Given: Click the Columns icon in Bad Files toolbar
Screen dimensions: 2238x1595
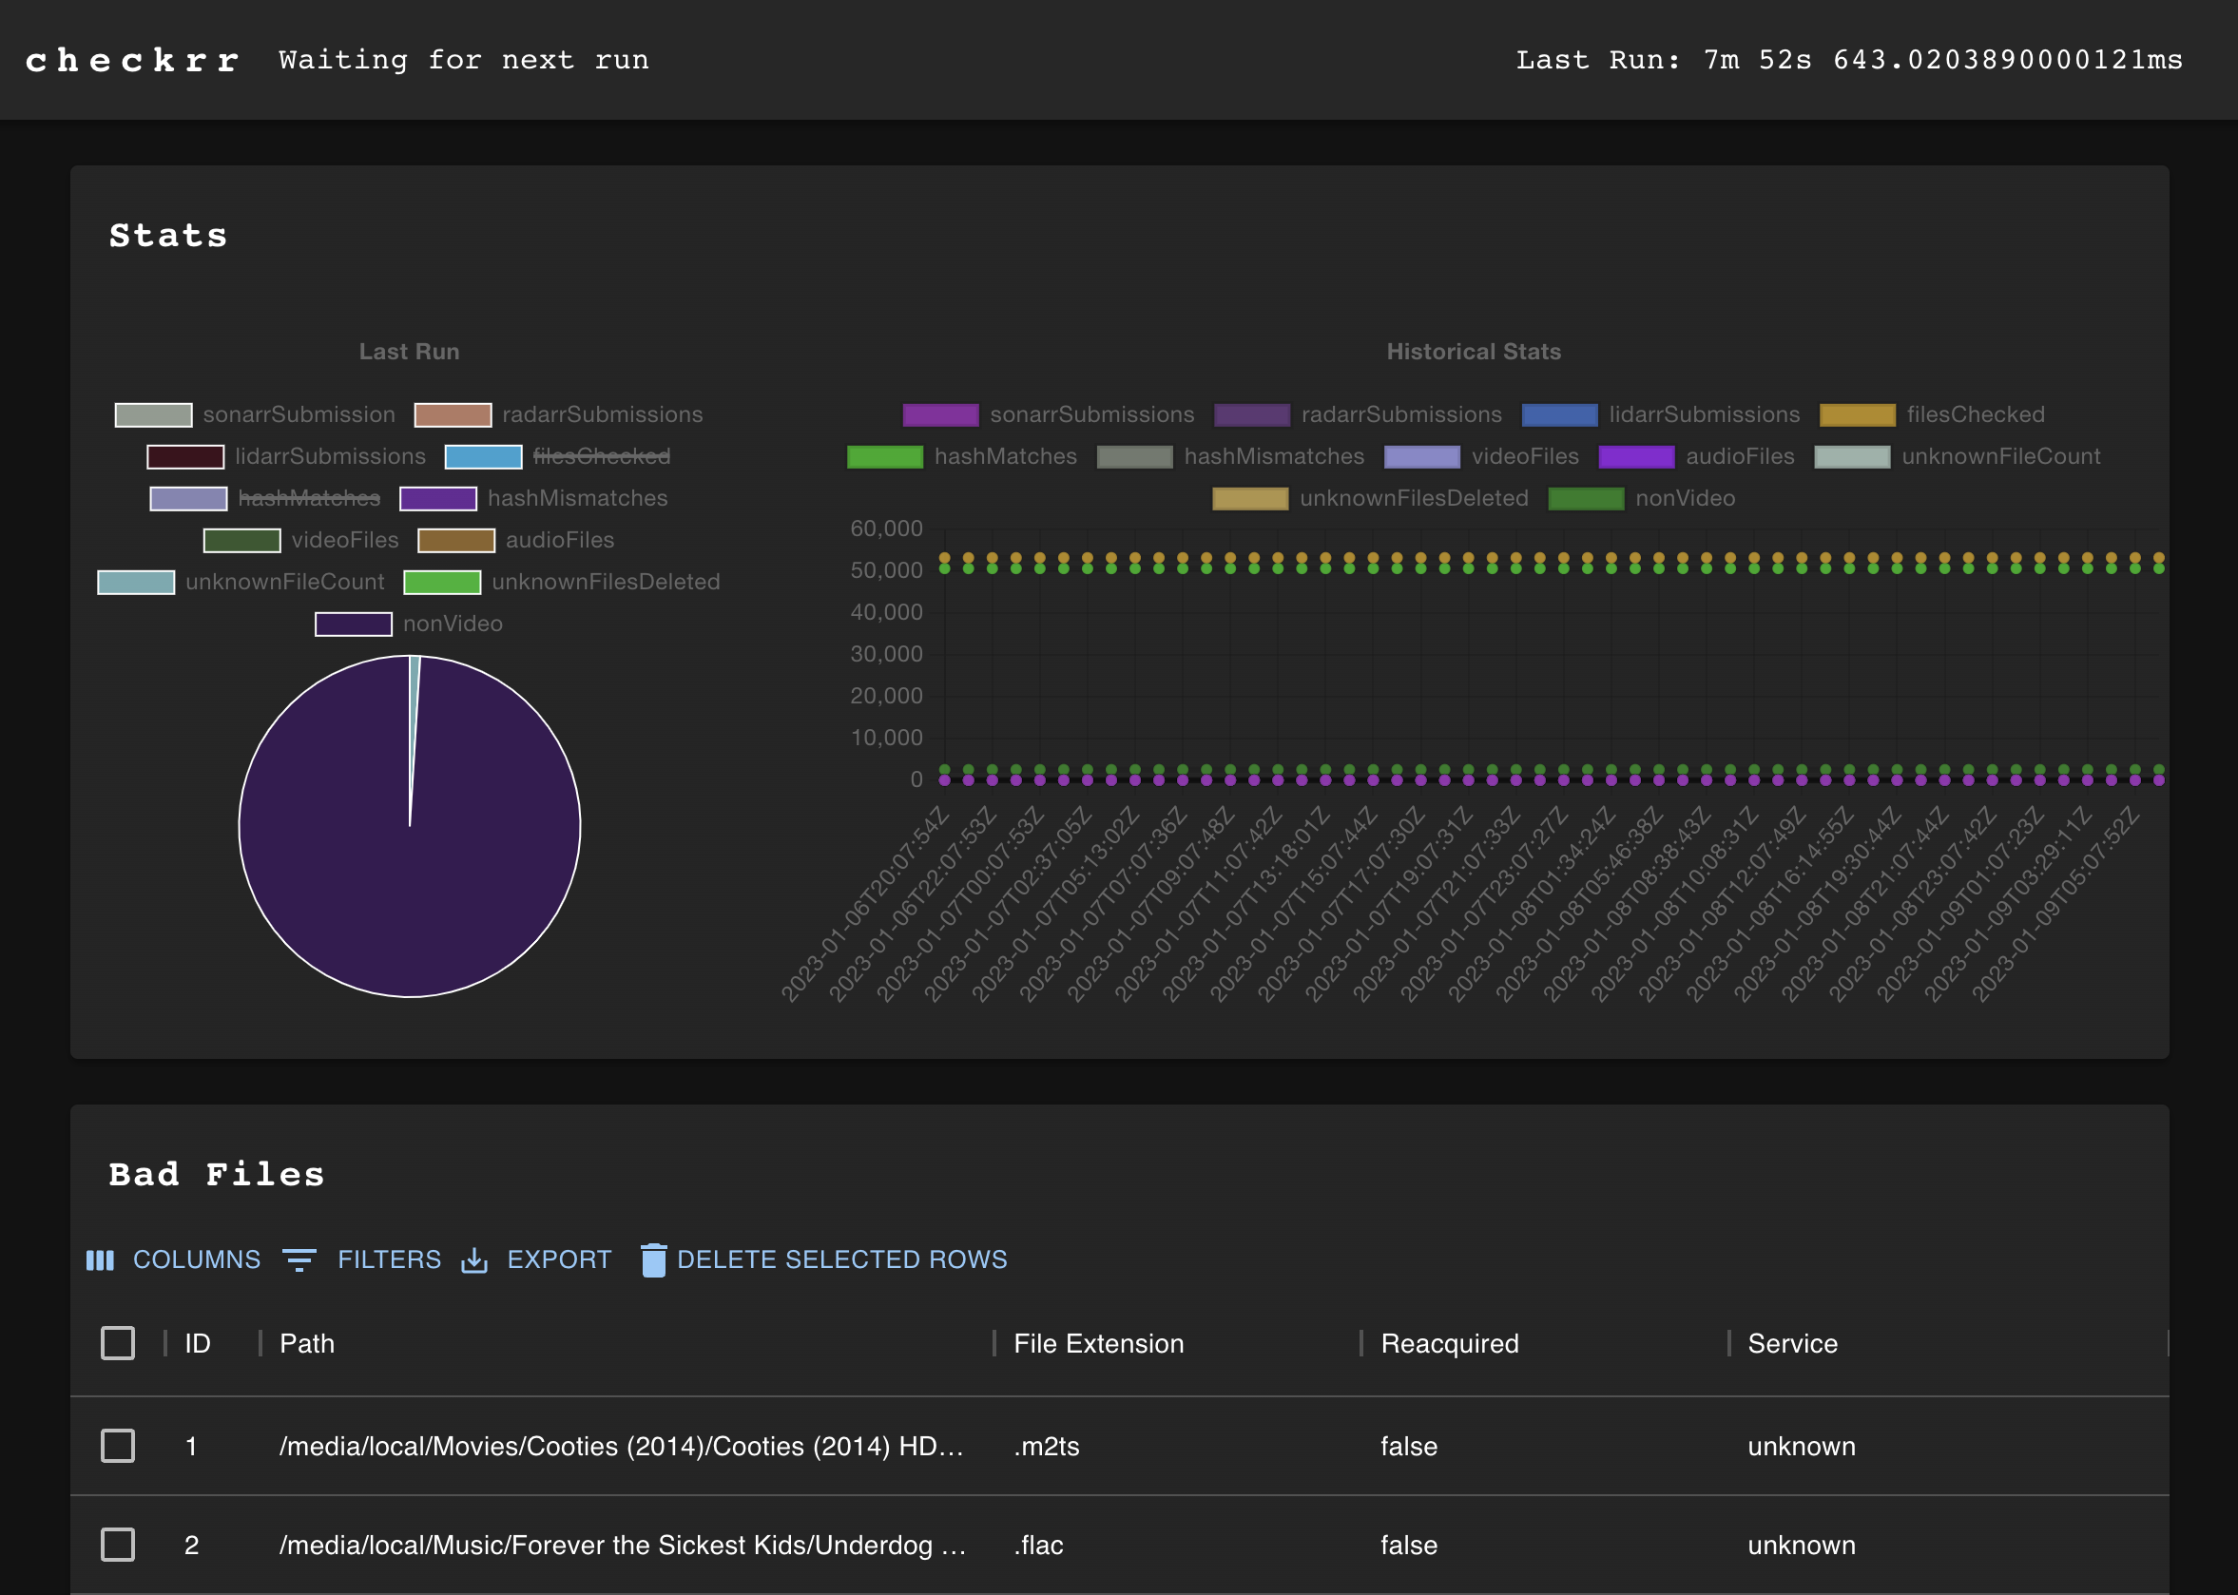Looking at the screenshot, I should point(100,1260).
